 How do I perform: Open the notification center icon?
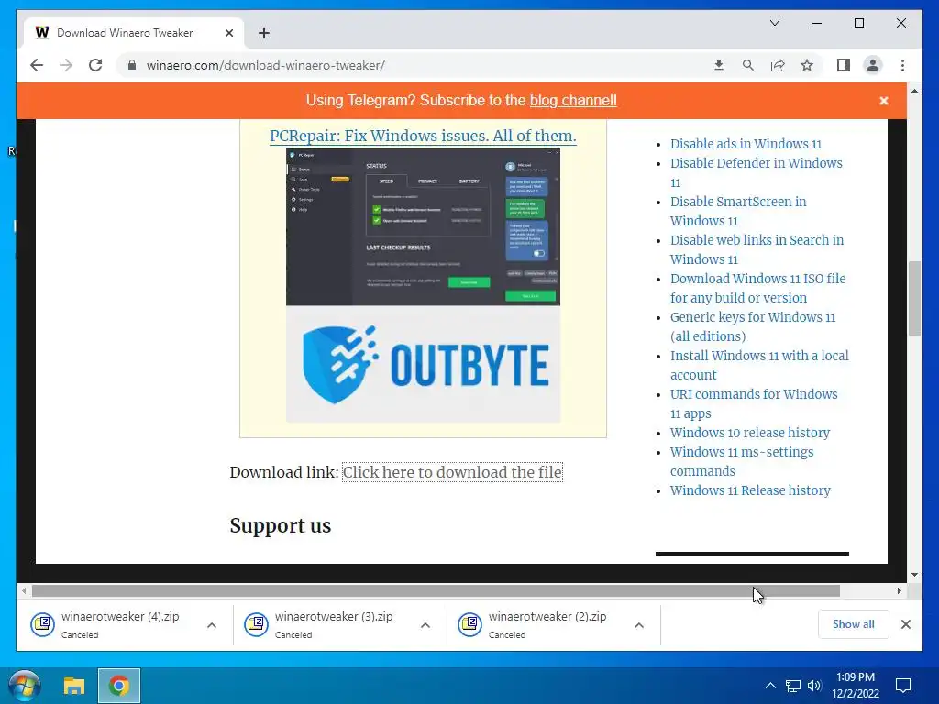tap(903, 686)
